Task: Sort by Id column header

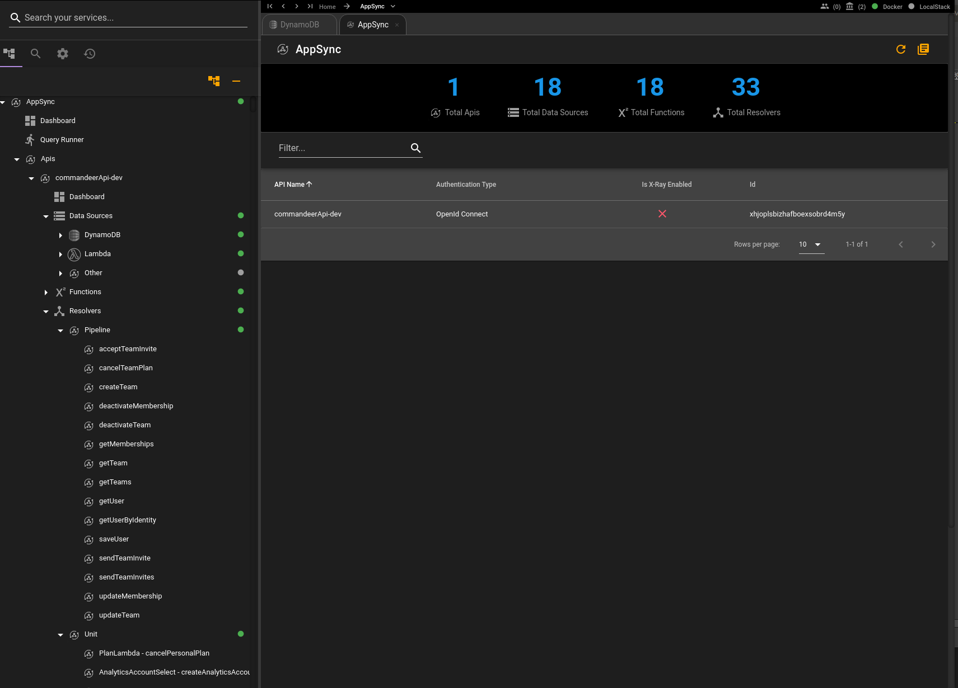Action: pos(753,185)
